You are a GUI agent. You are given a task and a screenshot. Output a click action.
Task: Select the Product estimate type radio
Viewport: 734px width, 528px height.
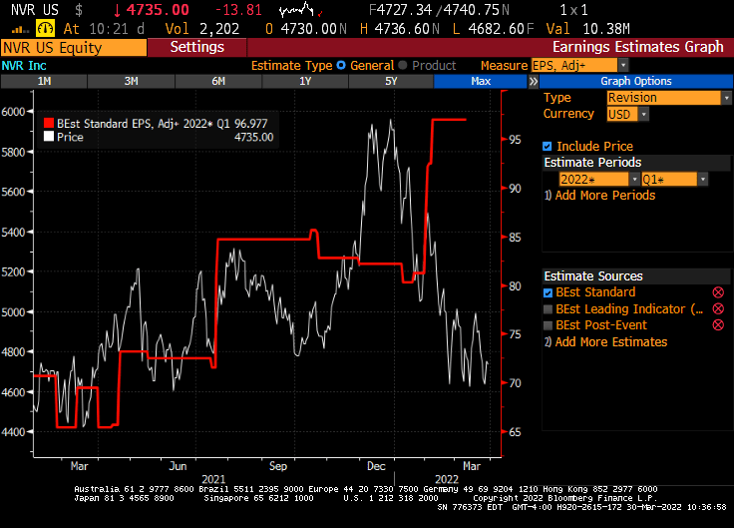(x=403, y=65)
